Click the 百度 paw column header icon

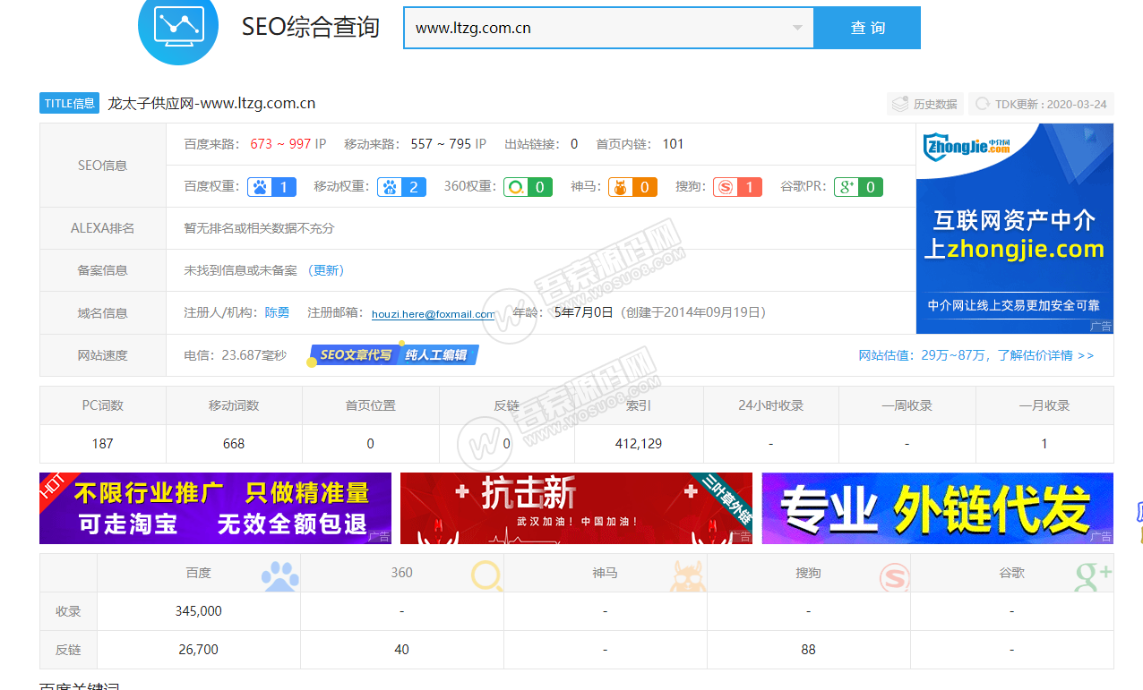[280, 575]
